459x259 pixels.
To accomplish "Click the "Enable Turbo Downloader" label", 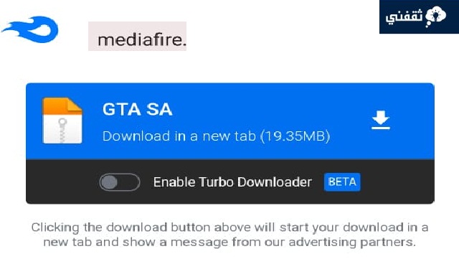I will (x=232, y=182).
